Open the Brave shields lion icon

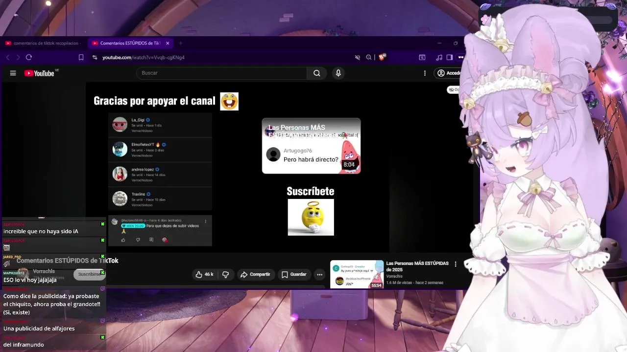tap(382, 57)
